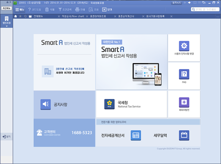Click the 사용자 인적사항 변경 label

pyautogui.click(x=184, y=54)
